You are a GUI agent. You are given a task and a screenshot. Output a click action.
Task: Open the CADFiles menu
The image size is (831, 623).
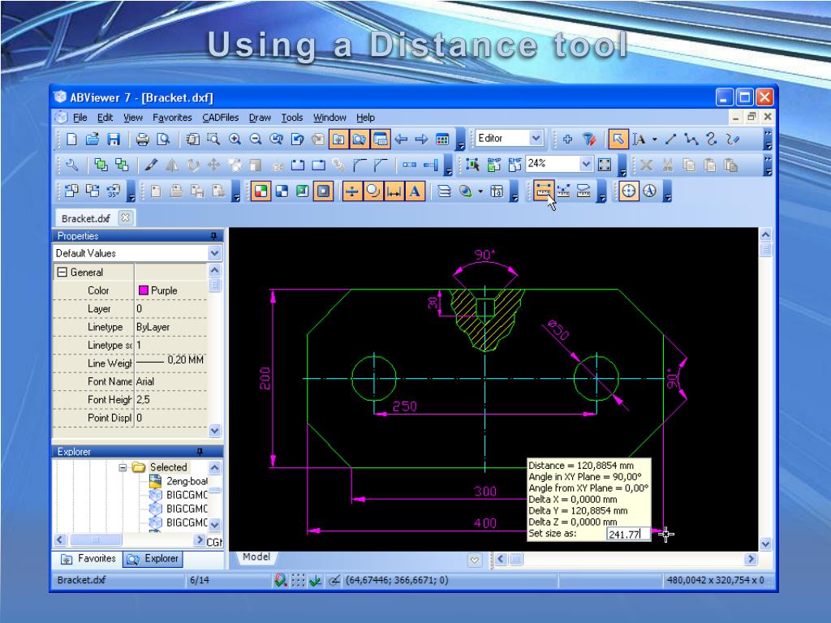[221, 118]
